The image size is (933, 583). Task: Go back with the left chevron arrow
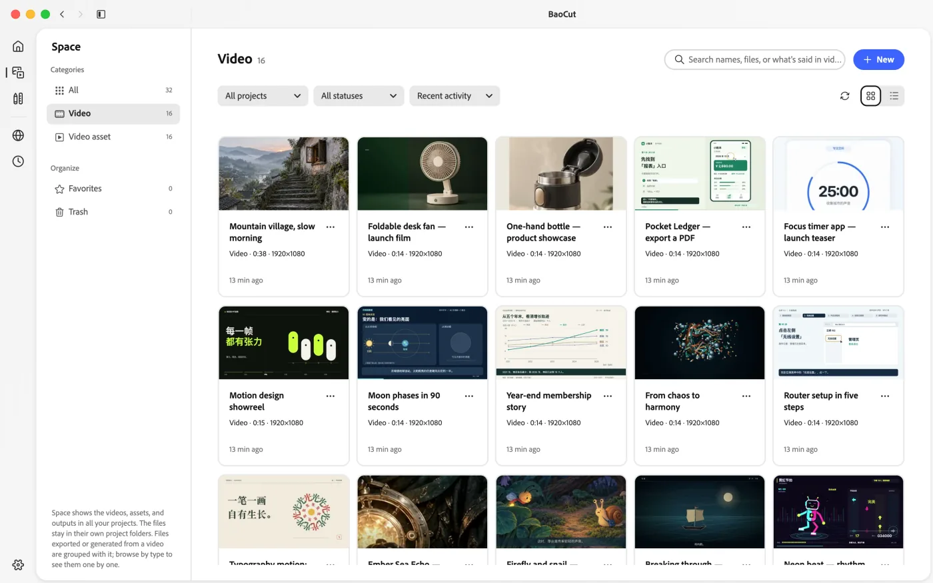[62, 14]
